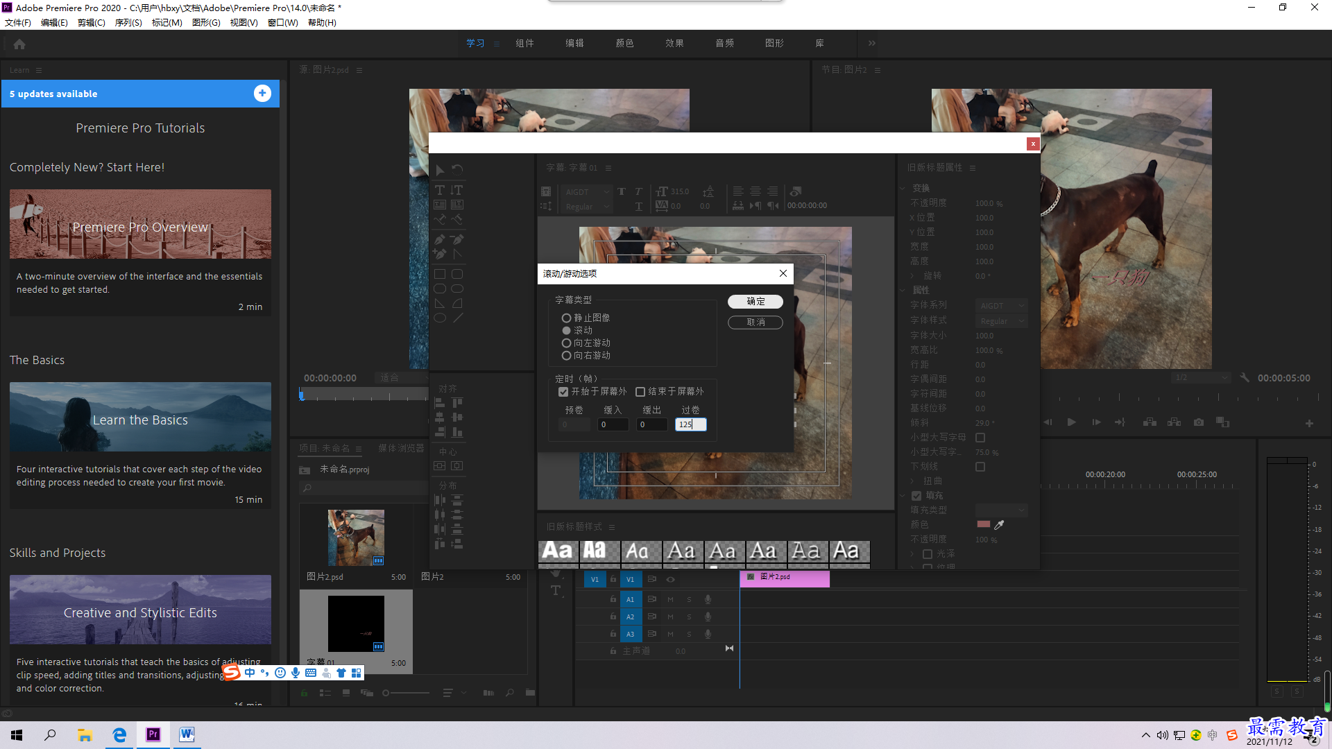This screenshot has width=1332, height=749.
Task: Cancel the Roll/Crawl options dialog
Action: (x=755, y=322)
